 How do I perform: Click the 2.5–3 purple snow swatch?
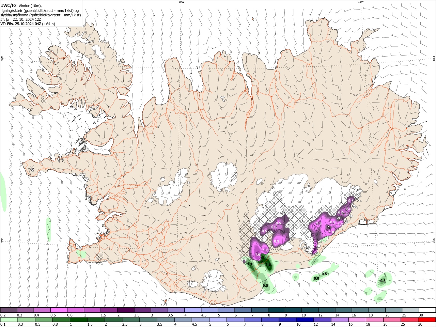[142, 310]
